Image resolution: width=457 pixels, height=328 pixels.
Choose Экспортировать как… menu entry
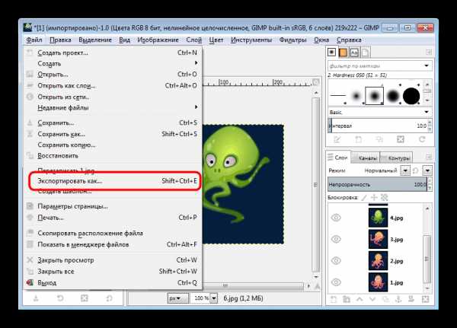[x=113, y=181]
